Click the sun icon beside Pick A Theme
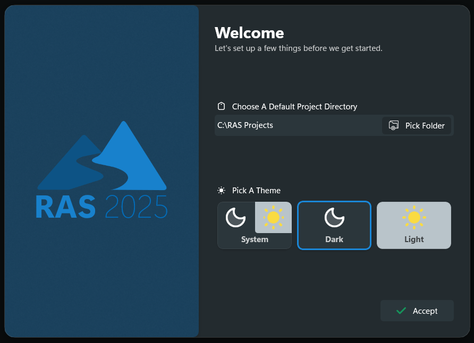The height and width of the screenshot is (343, 474). pos(222,190)
